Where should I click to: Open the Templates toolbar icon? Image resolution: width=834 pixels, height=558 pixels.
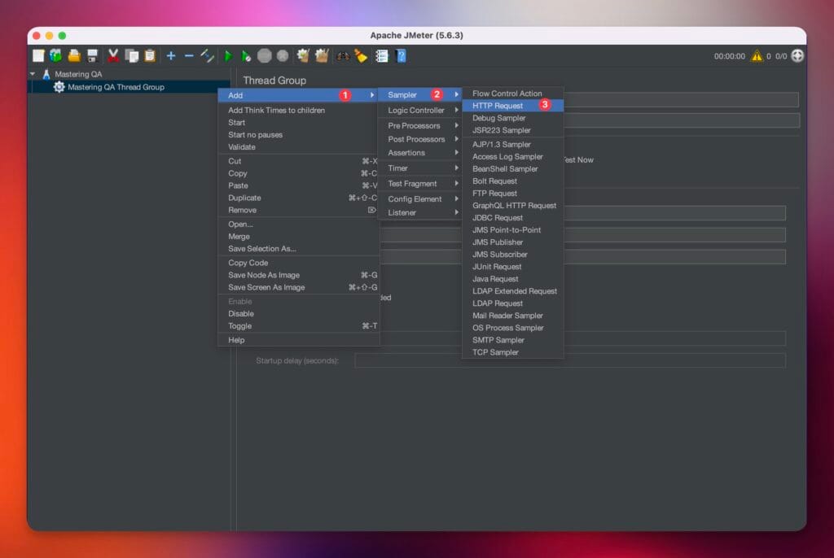[56, 56]
